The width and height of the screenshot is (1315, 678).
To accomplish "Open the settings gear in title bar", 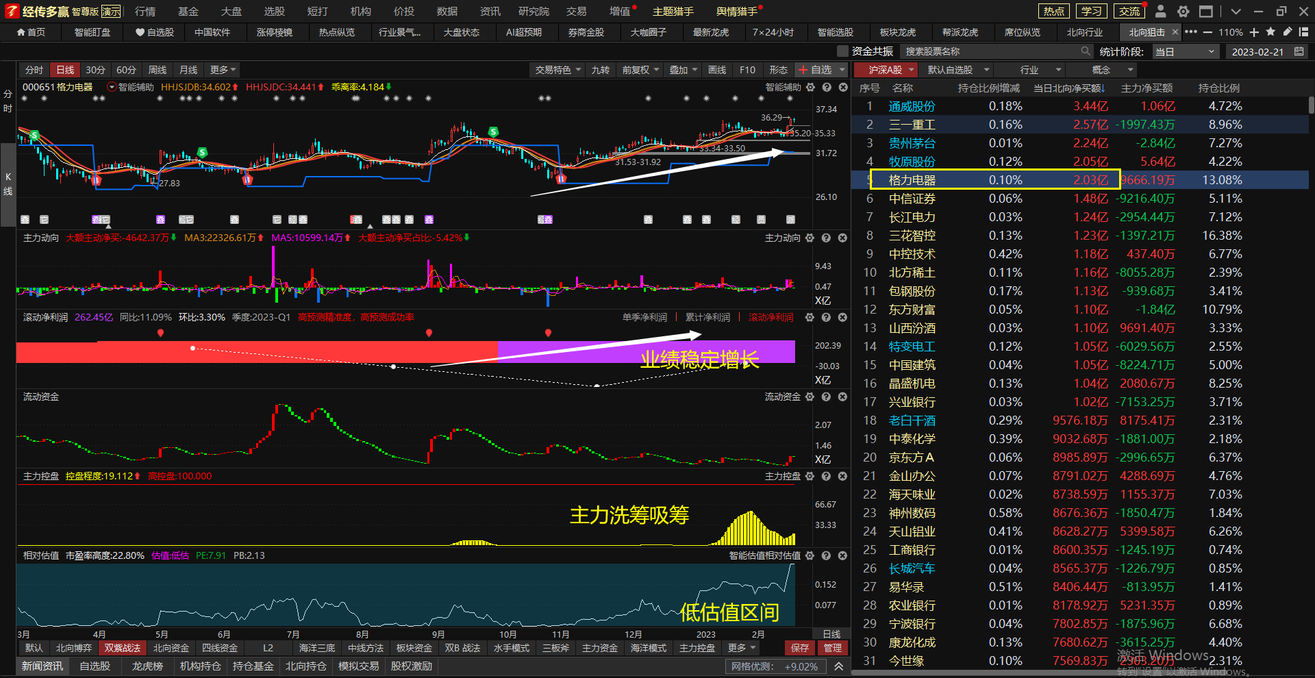I will click(x=1183, y=12).
